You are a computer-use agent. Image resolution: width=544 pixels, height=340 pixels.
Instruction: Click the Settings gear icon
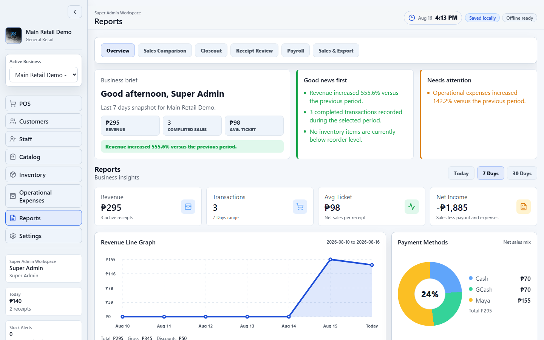[x=13, y=236]
